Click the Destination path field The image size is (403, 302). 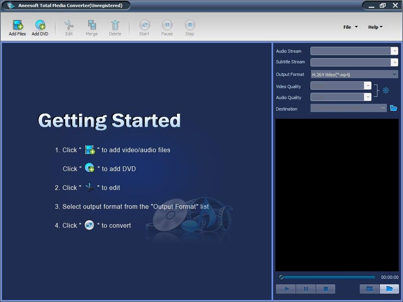[x=346, y=107]
